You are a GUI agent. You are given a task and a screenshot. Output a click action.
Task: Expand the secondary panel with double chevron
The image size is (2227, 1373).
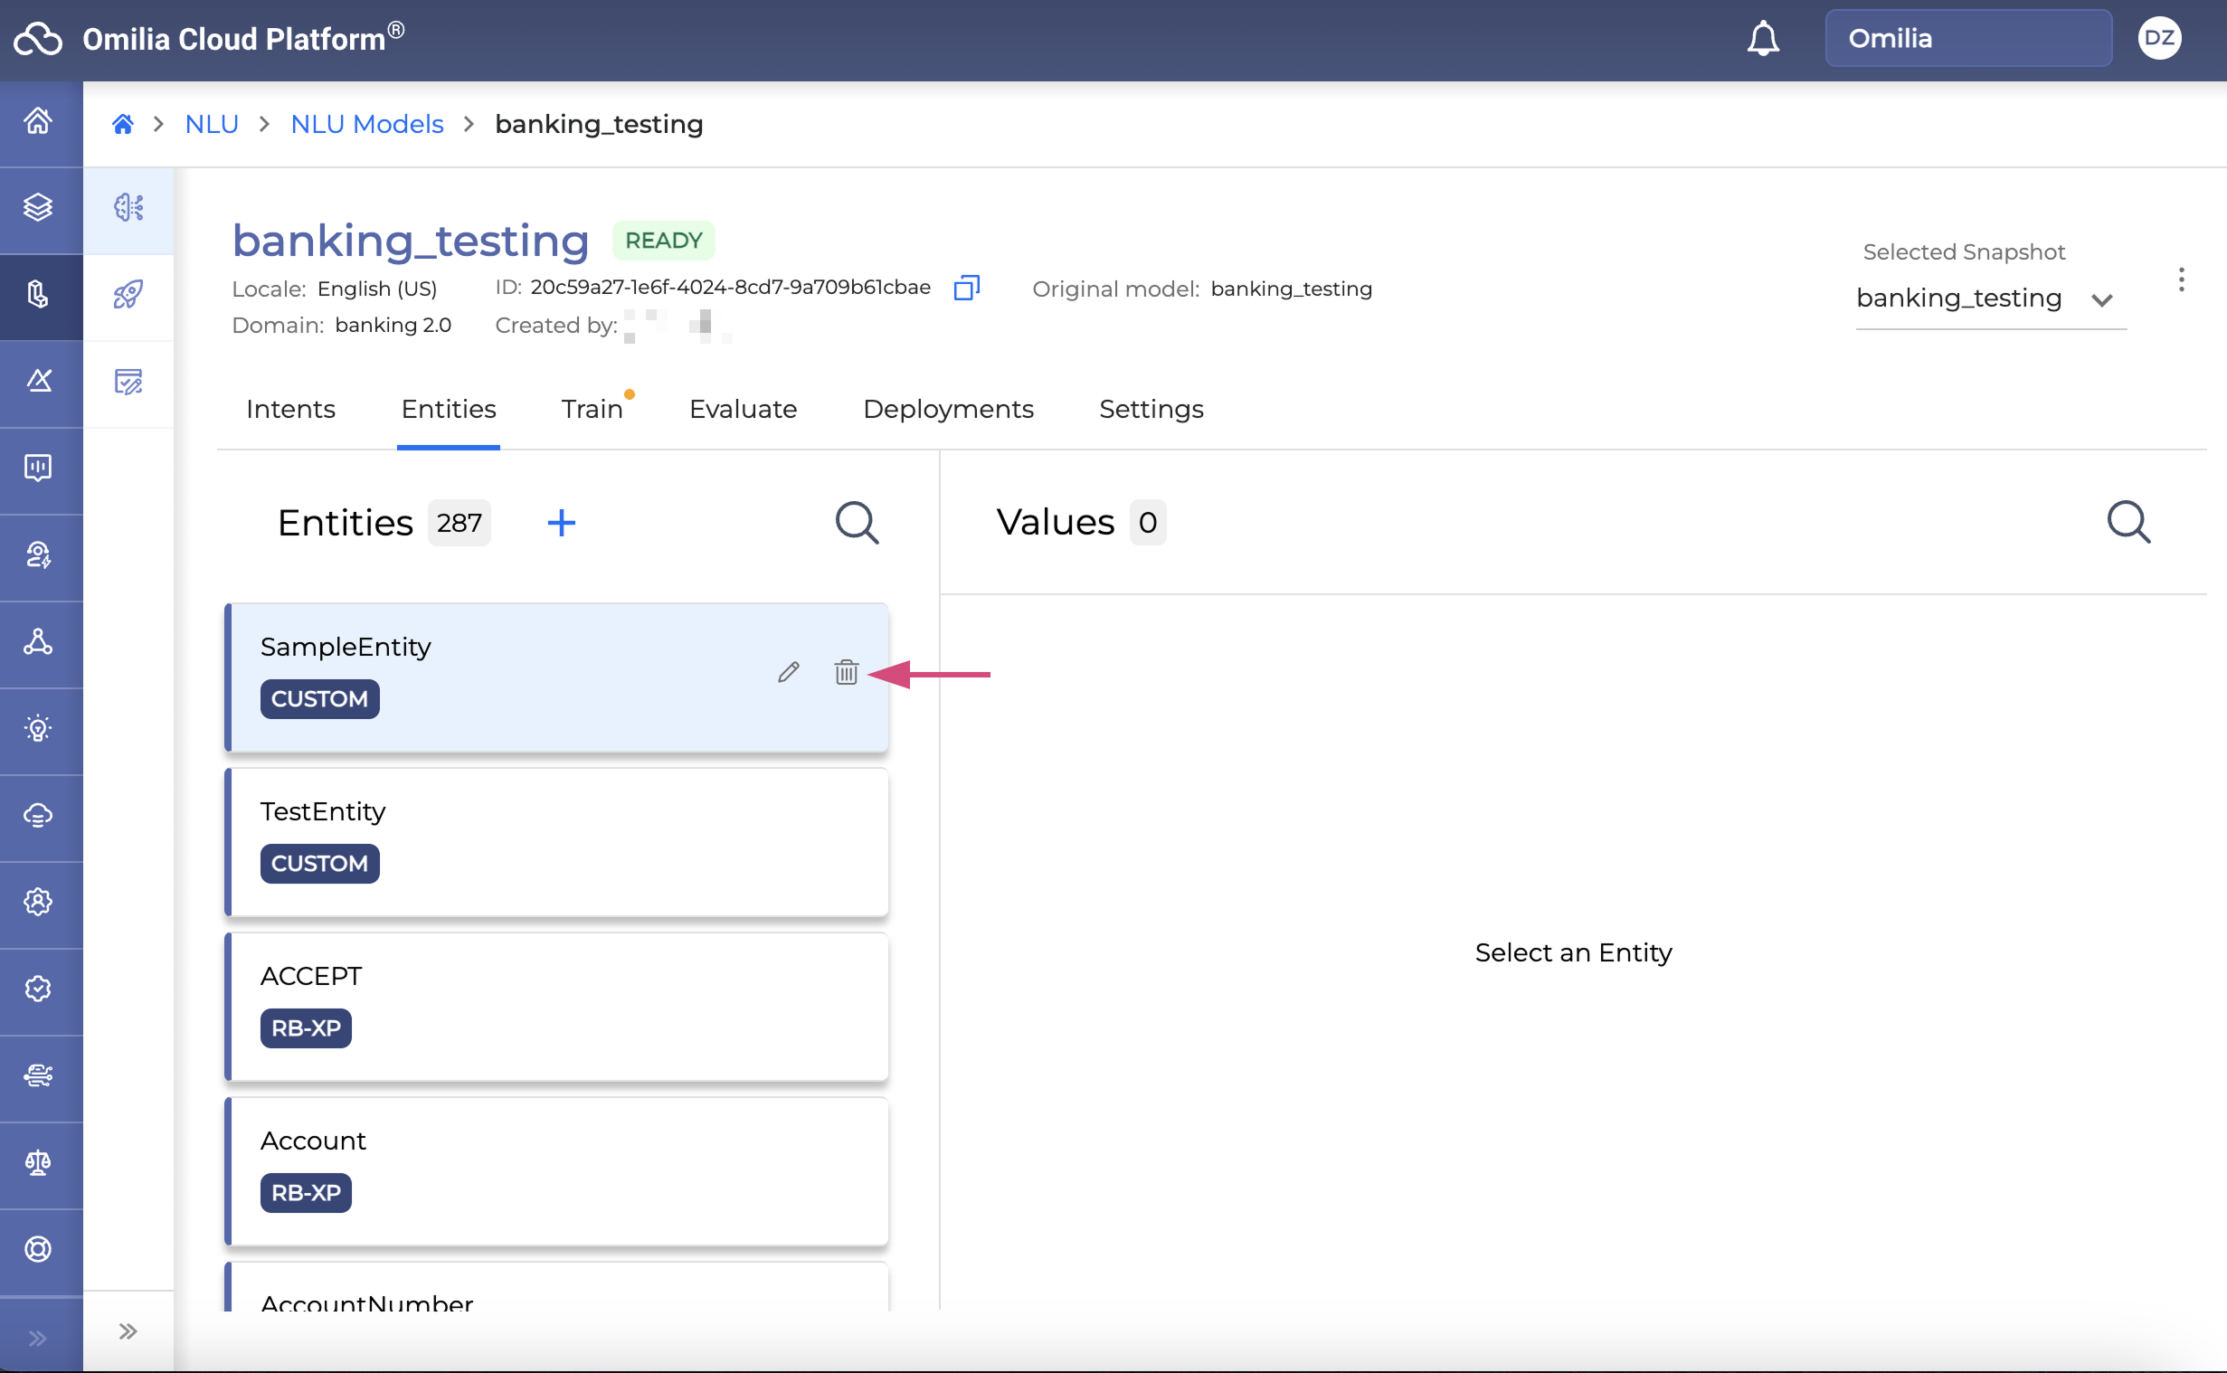click(128, 1331)
